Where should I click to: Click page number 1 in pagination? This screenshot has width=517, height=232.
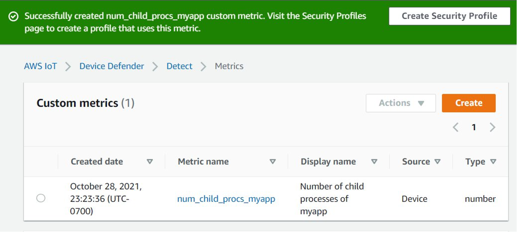click(x=474, y=128)
